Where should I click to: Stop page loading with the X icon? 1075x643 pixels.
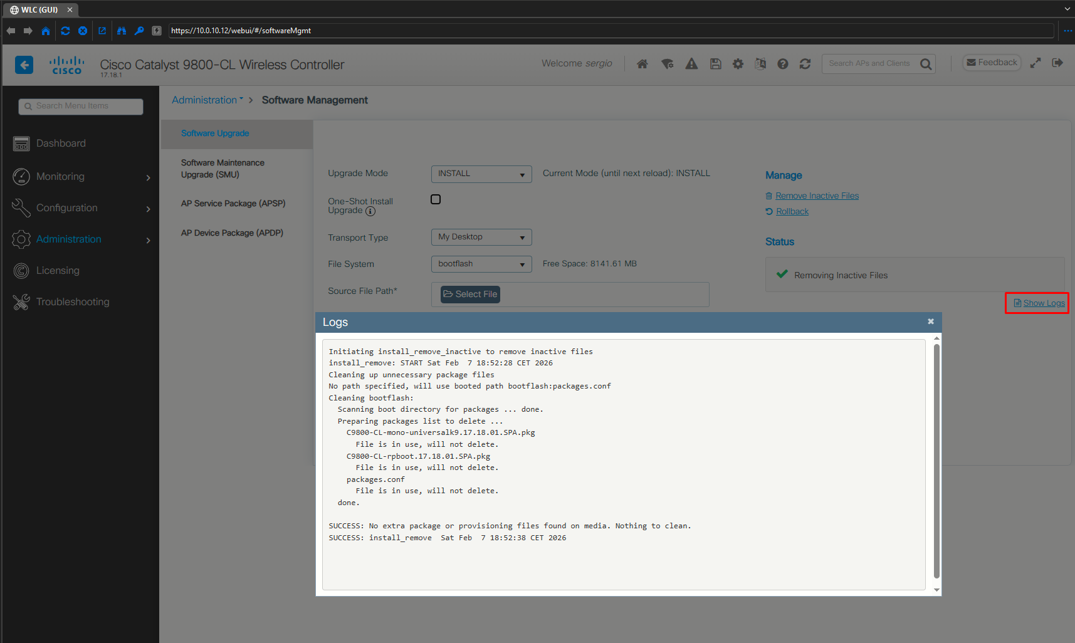(x=83, y=31)
